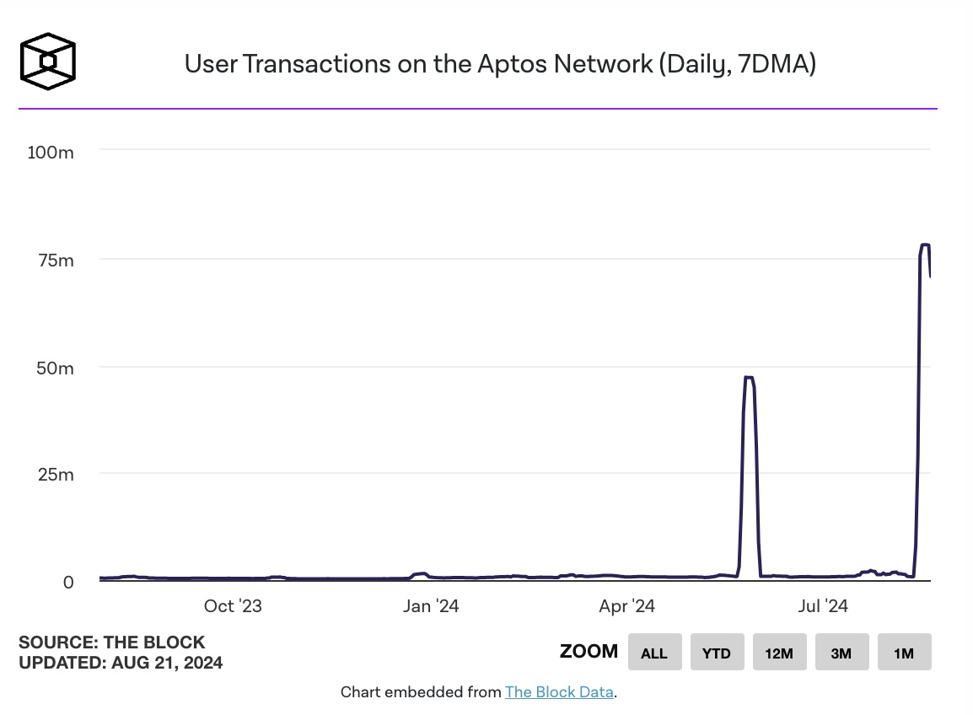Click the Apr '24 axis label
The height and width of the screenshot is (715, 973).
point(626,605)
